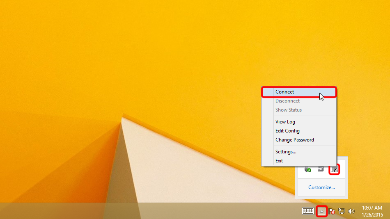Open the Safely Remove Hardware tray icon
This screenshot has width=390, height=219.
[x=308, y=169]
